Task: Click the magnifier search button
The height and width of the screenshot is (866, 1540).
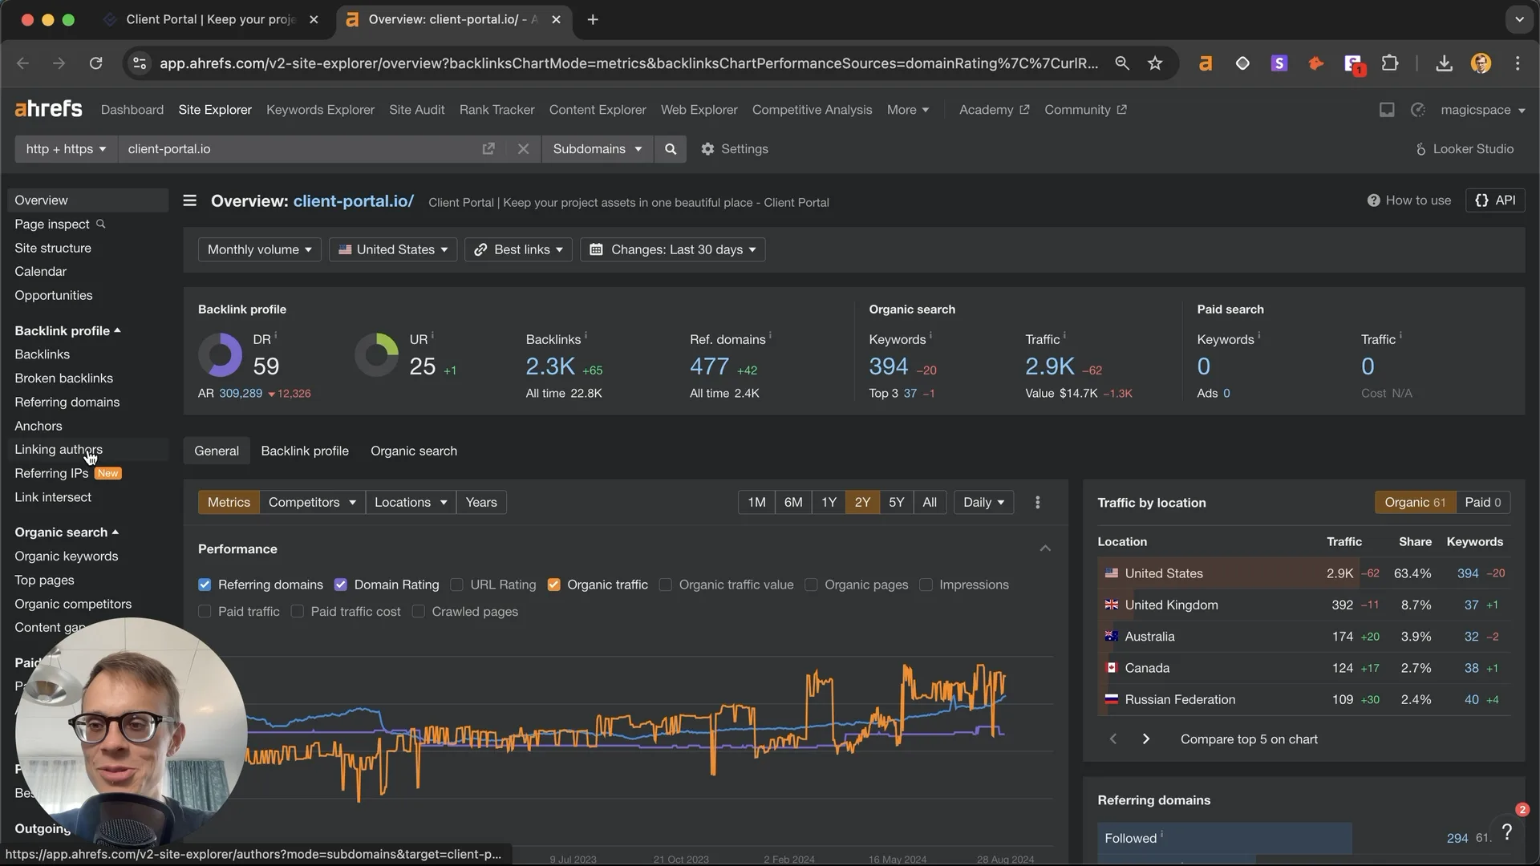Action: [671, 149]
